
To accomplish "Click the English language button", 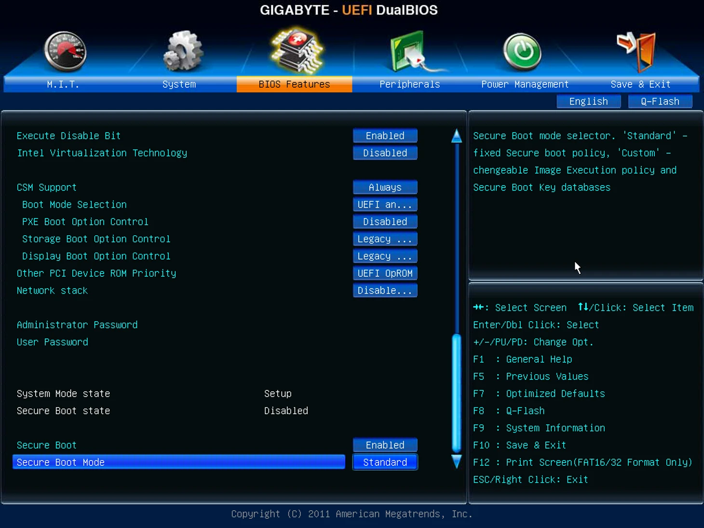I will tap(588, 101).
